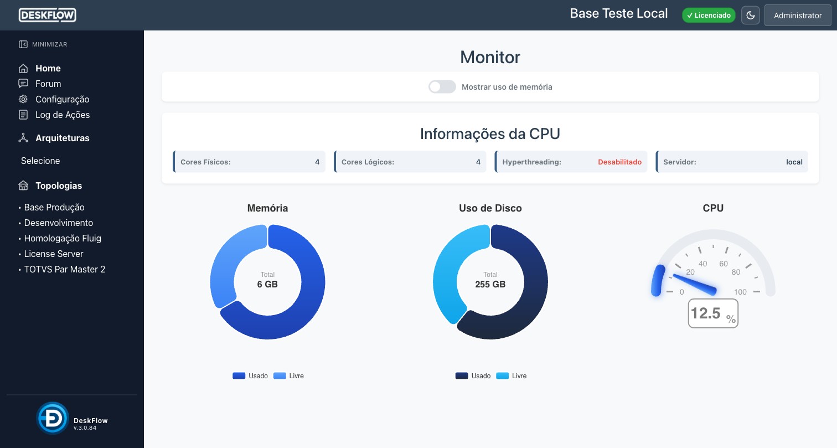Enable the Mostrar uso de memória switch
837x448 pixels.
click(x=442, y=87)
